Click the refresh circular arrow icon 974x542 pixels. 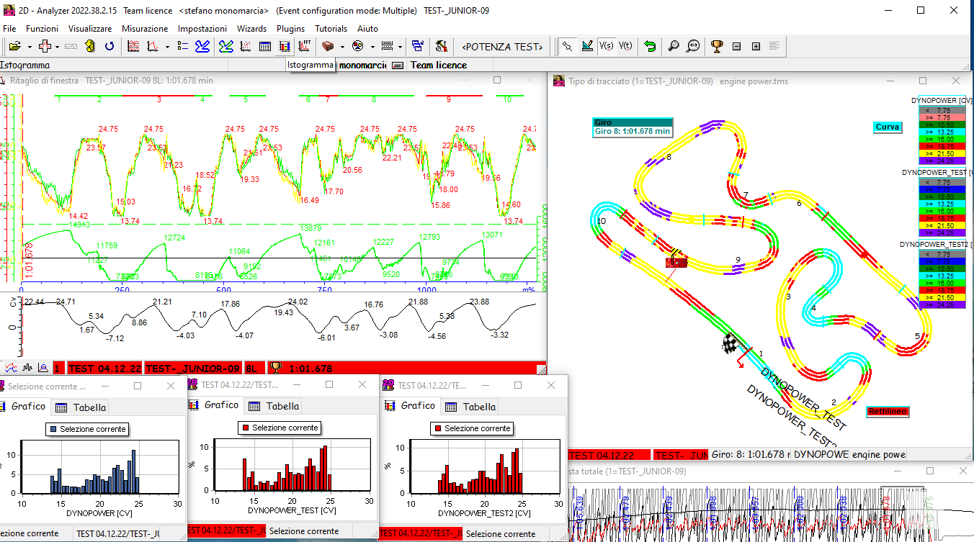pos(110,46)
